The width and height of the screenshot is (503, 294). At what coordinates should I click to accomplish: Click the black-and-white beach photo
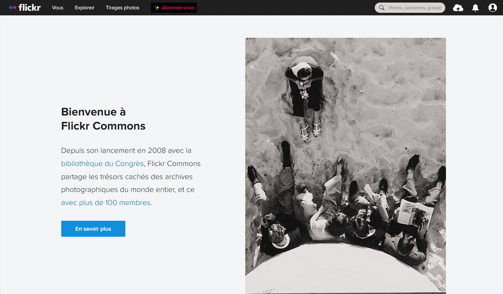tap(345, 166)
